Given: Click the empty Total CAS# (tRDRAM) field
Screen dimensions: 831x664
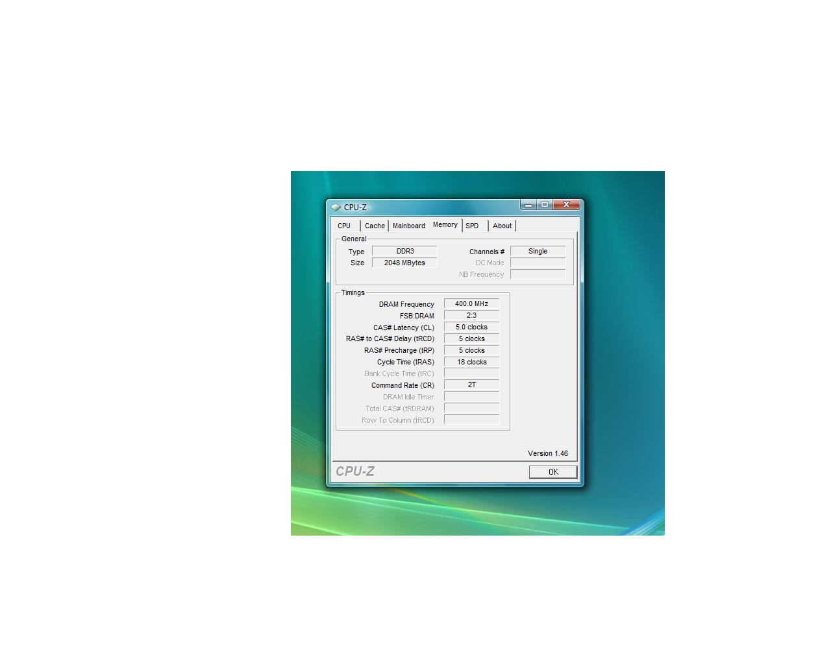Looking at the screenshot, I should tap(471, 408).
